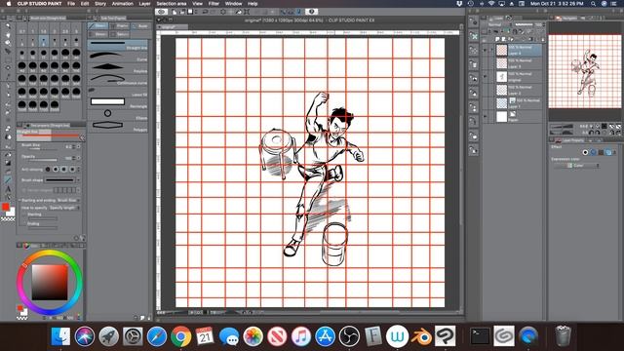The image size is (624, 351).
Task: Select the Zoom magnifier tool
Action: pos(8,26)
